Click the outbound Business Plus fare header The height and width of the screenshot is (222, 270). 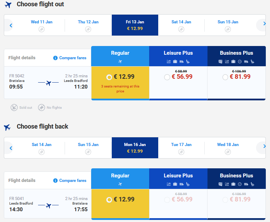pyautogui.click(x=236, y=56)
